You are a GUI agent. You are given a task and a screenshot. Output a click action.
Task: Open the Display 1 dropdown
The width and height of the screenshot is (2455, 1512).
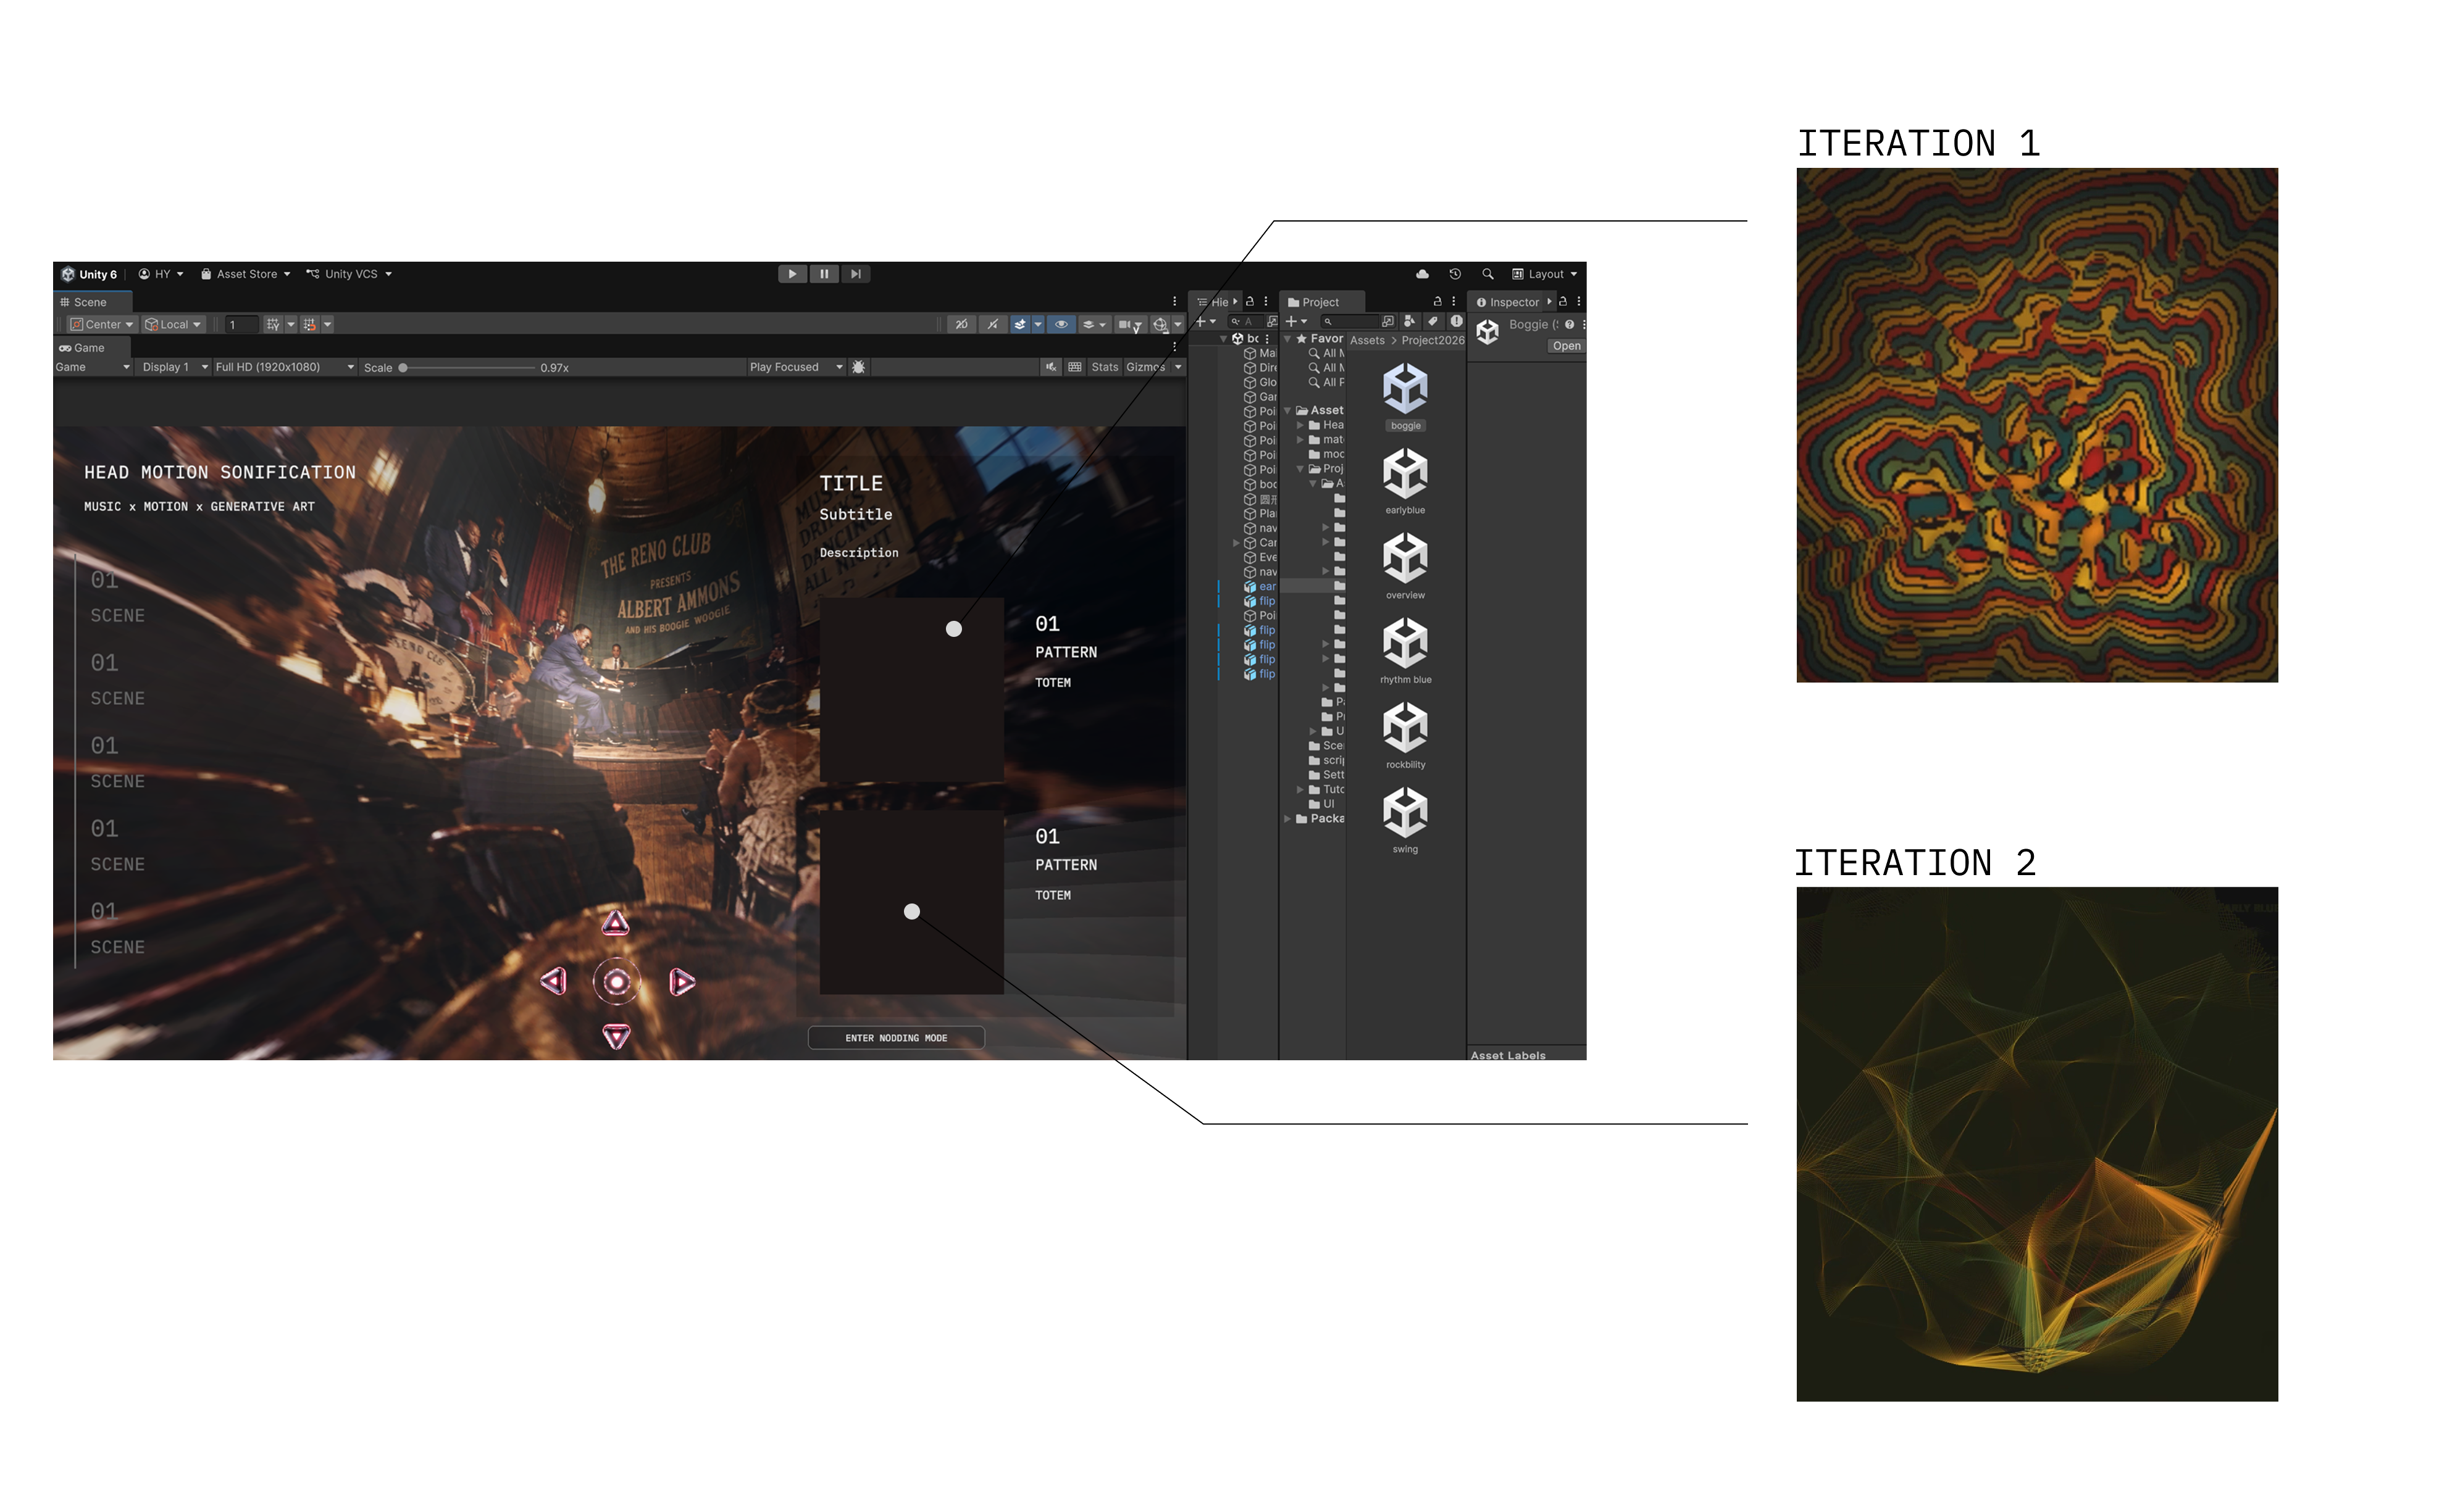(x=174, y=367)
